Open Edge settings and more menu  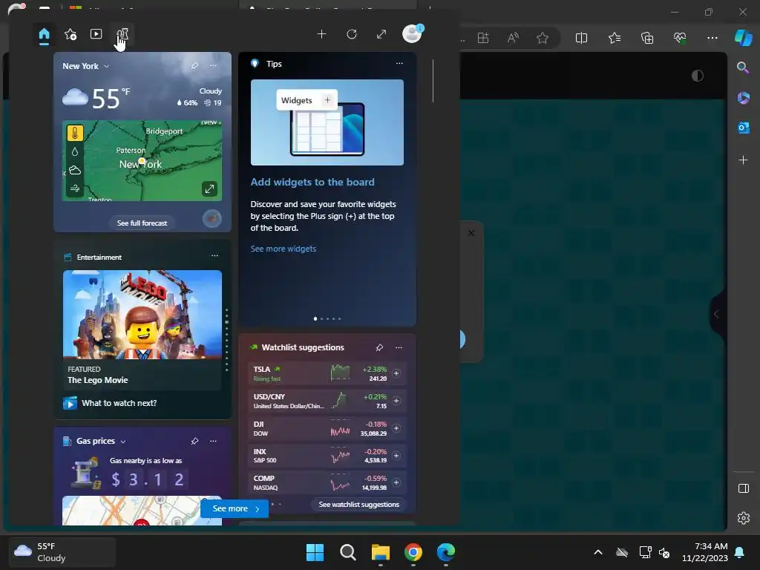tap(712, 38)
